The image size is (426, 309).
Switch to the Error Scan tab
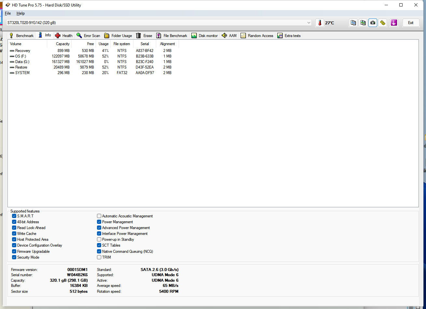point(88,36)
